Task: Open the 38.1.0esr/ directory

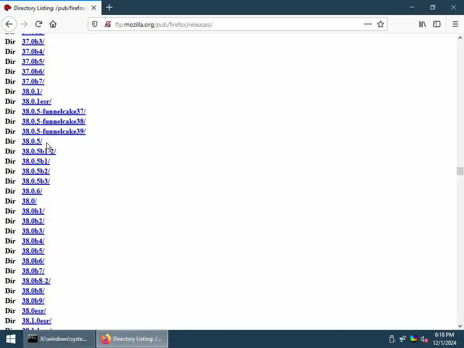Action: 37,321
